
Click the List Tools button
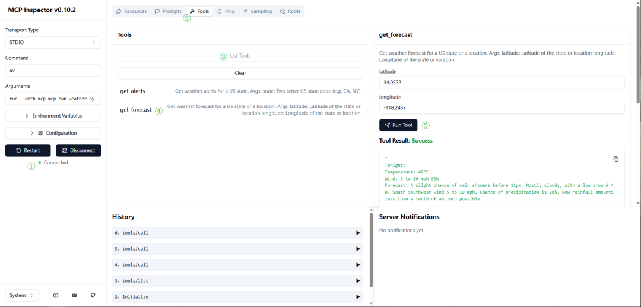[240, 56]
